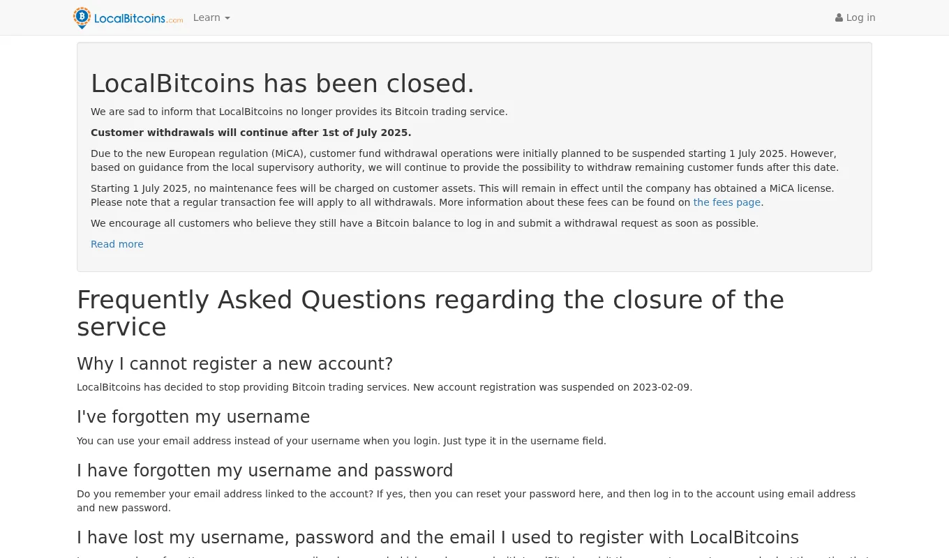The width and height of the screenshot is (949, 558).
Task: Open the fees page link
Action: 726,202
